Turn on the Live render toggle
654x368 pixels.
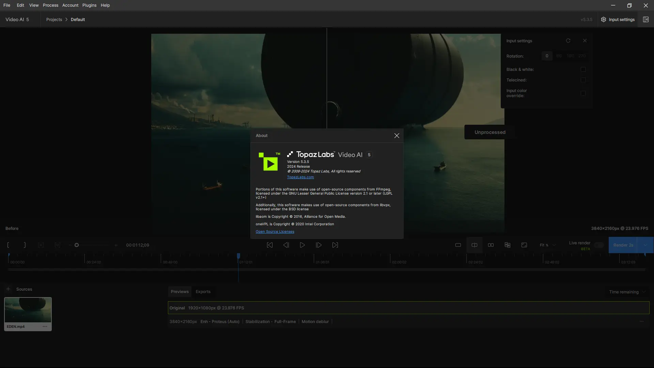(x=598, y=245)
